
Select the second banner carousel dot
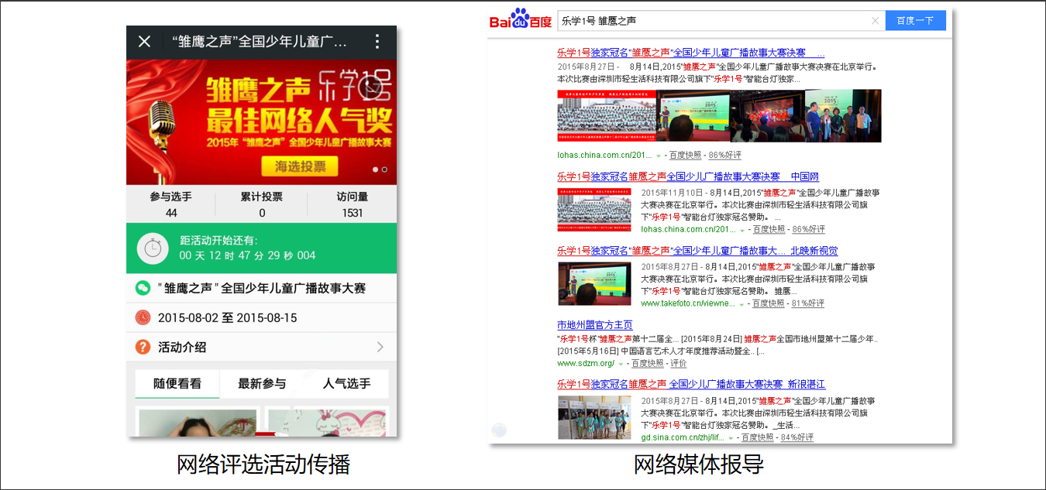click(x=385, y=169)
